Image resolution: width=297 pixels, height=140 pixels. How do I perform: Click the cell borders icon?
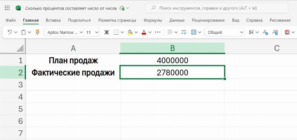(x=116, y=32)
